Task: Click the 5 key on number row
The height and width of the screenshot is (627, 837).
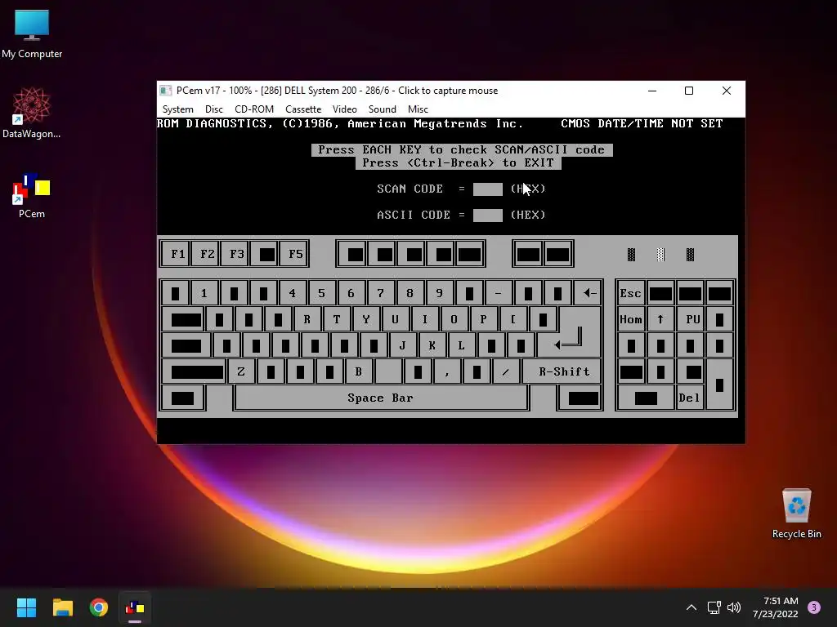Action: coord(321,293)
